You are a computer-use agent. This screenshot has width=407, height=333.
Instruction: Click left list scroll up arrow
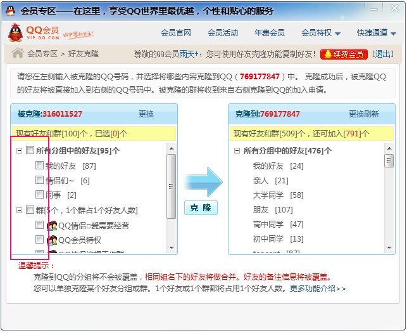point(172,148)
